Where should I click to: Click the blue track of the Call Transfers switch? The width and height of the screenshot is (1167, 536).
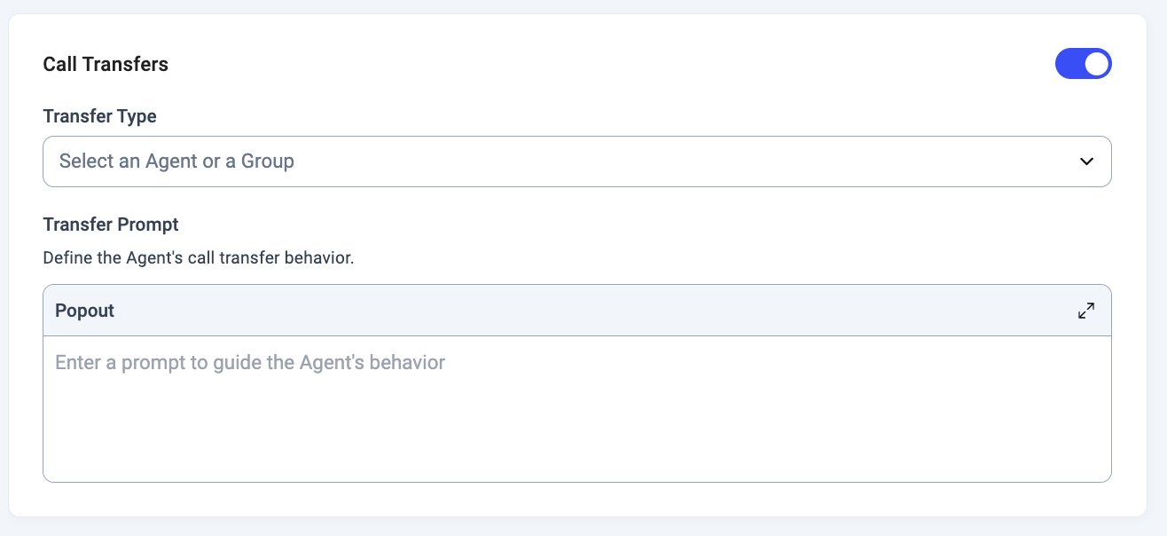coord(1069,64)
